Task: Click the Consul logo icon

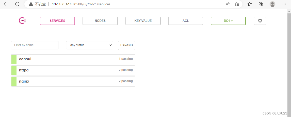Action: (22, 21)
